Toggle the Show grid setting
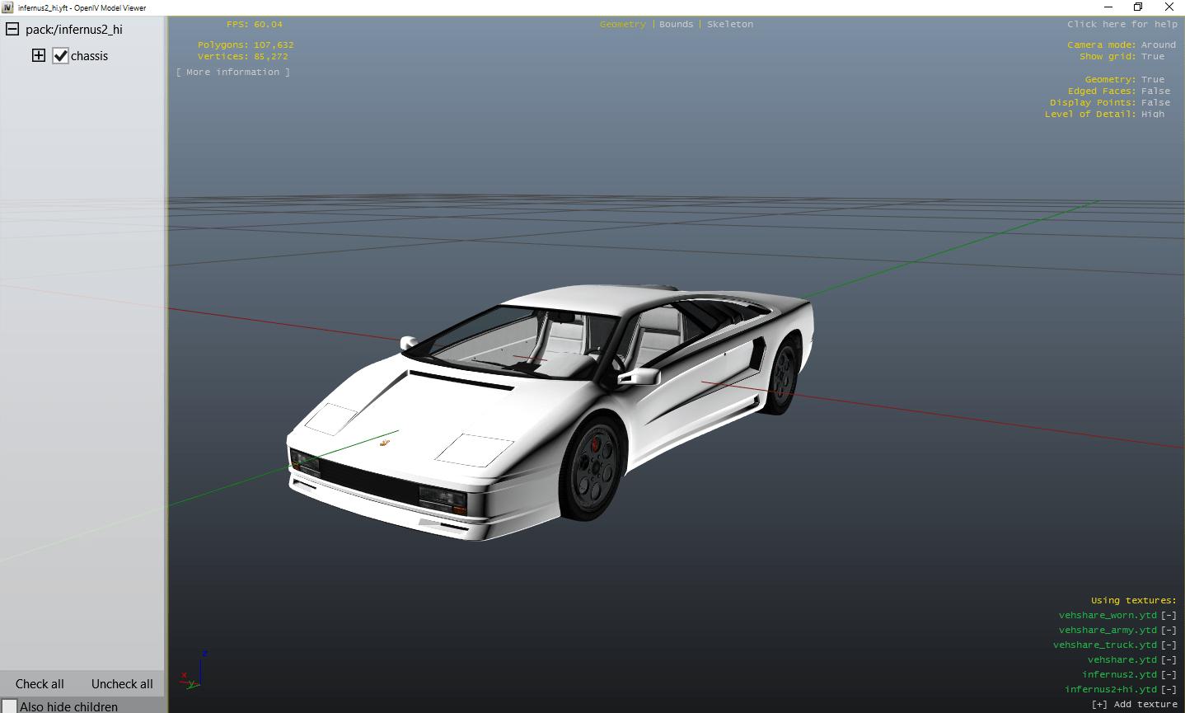Image resolution: width=1185 pixels, height=713 pixels. [x=1152, y=56]
